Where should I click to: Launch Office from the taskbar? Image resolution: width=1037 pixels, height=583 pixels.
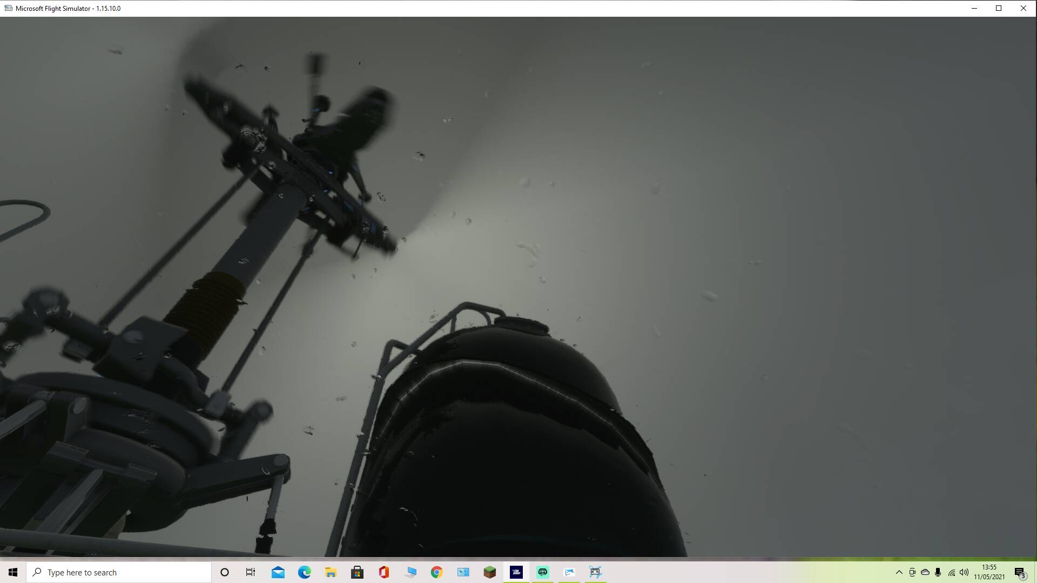click(383, 572)
